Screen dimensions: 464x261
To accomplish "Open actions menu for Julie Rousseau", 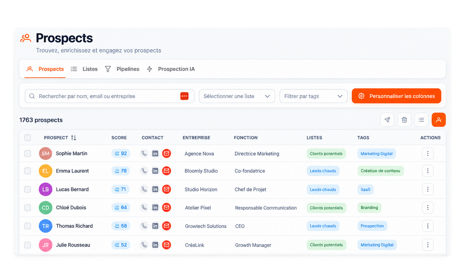I will click(x=428, y=245).
